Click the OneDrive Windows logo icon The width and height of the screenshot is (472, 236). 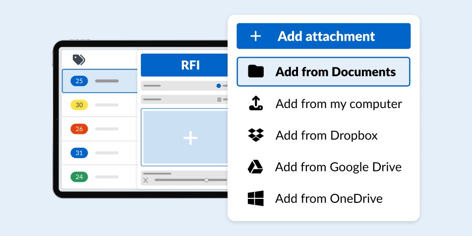(x=255, y=199)
